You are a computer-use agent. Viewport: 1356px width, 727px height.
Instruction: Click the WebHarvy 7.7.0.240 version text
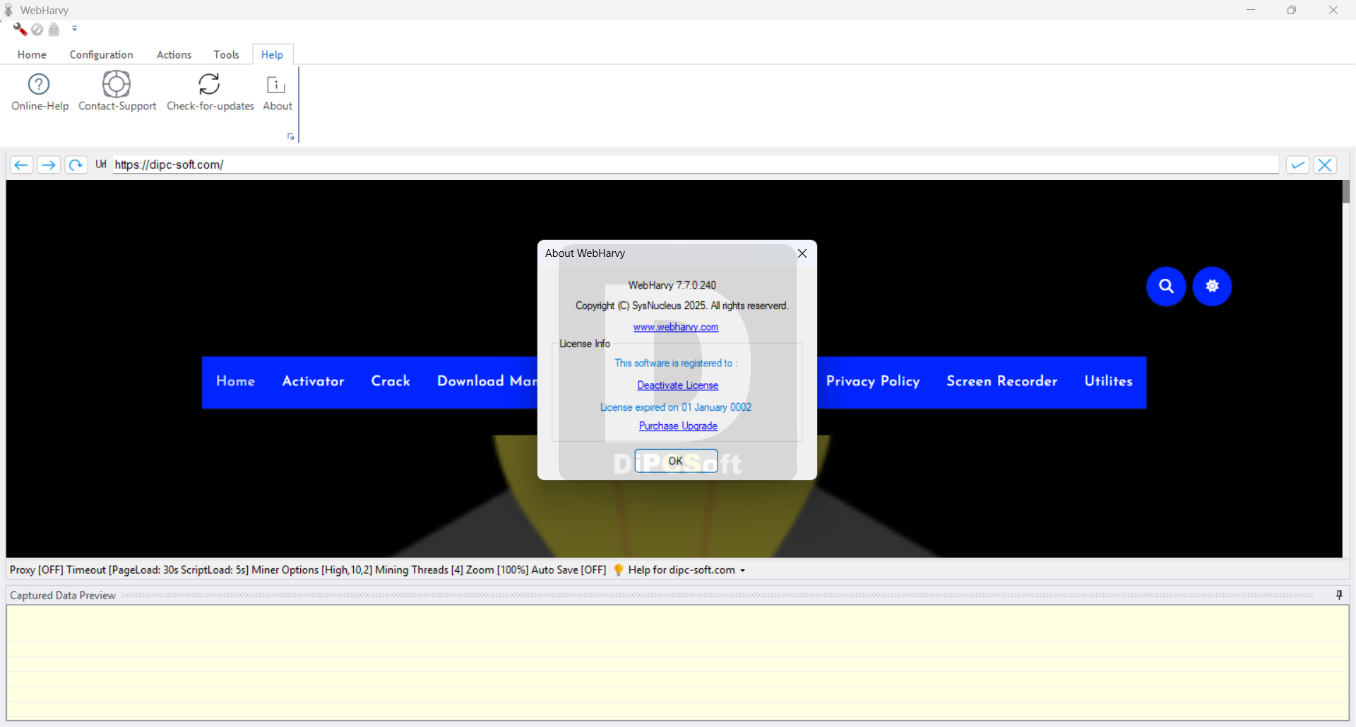tap(672, 285)
